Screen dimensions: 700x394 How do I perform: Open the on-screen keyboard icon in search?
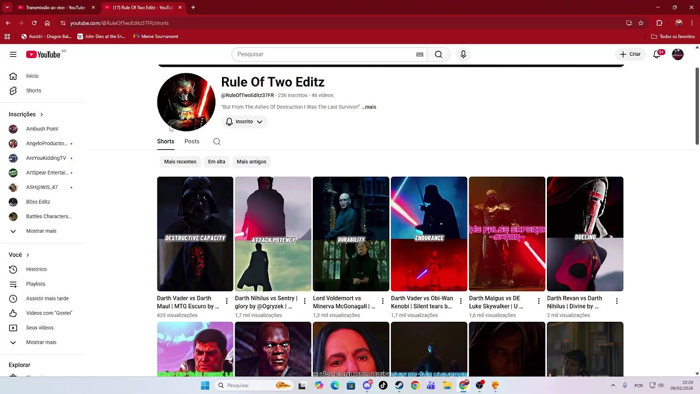(419, 54)
